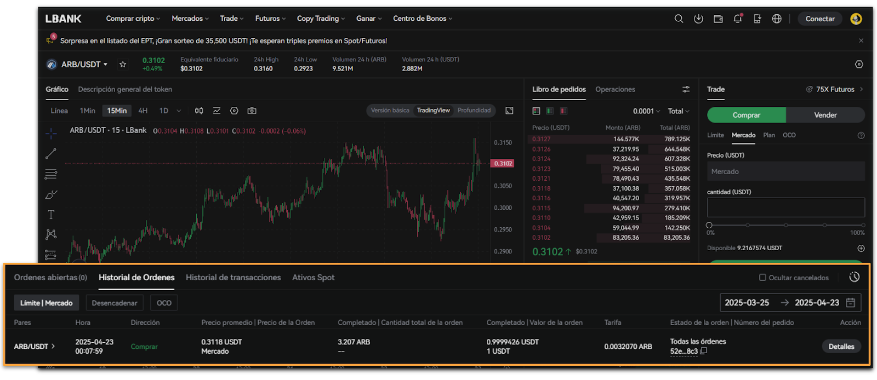877x380 pixels.
Task: Open Detalles for ARB/USDT order
Action: pyautogui.click(x=841, y=347)
